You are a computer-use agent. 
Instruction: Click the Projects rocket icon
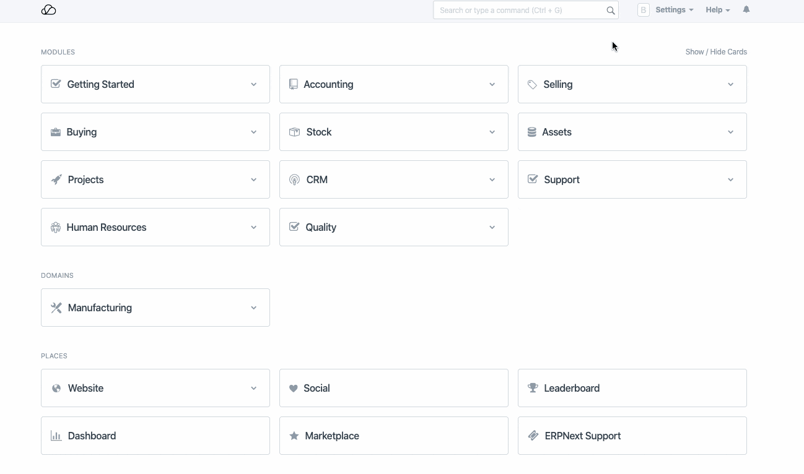[56, 180]
